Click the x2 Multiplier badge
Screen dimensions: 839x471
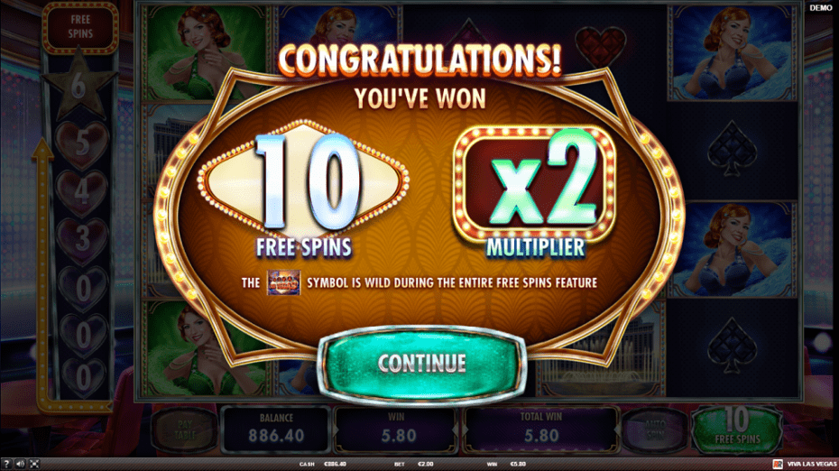(x=534, y=185)
